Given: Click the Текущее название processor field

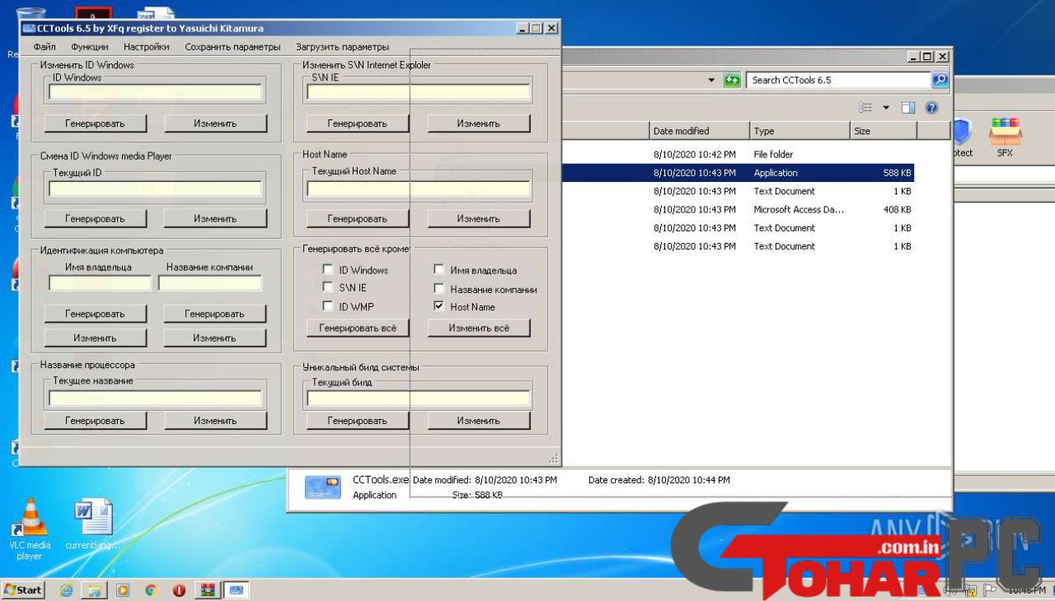Looking at the screenshot, I should pos(155,398).
